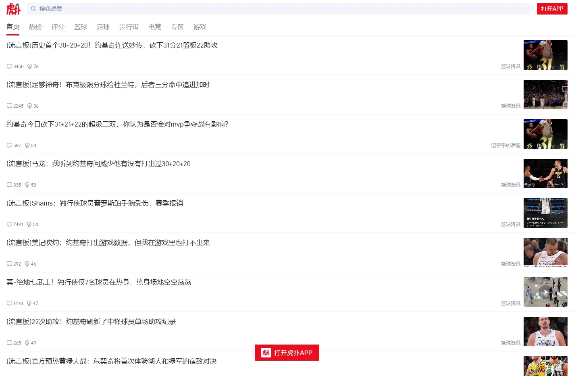
Task: Click 篮球资讯 tag on the 2491-reply post
Action: point(511,224)
